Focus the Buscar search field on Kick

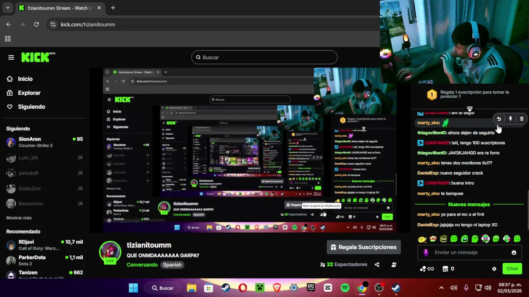pyautogui.click(x=264, y=57)
